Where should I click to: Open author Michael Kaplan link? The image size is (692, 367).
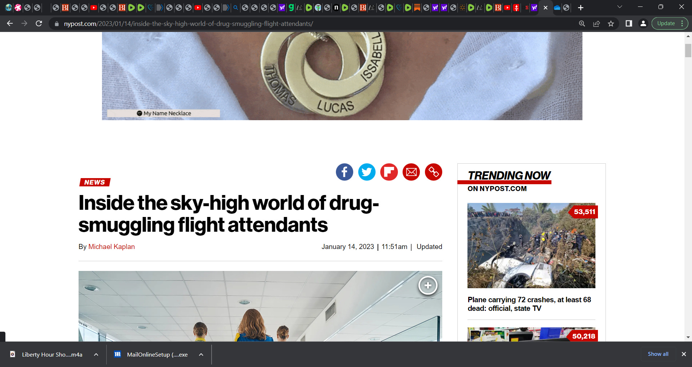click(111, 246)
